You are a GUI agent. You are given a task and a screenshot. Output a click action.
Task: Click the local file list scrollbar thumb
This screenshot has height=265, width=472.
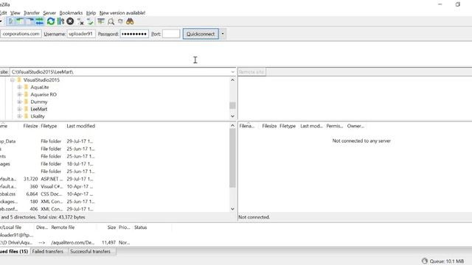[x=232, y=158]
